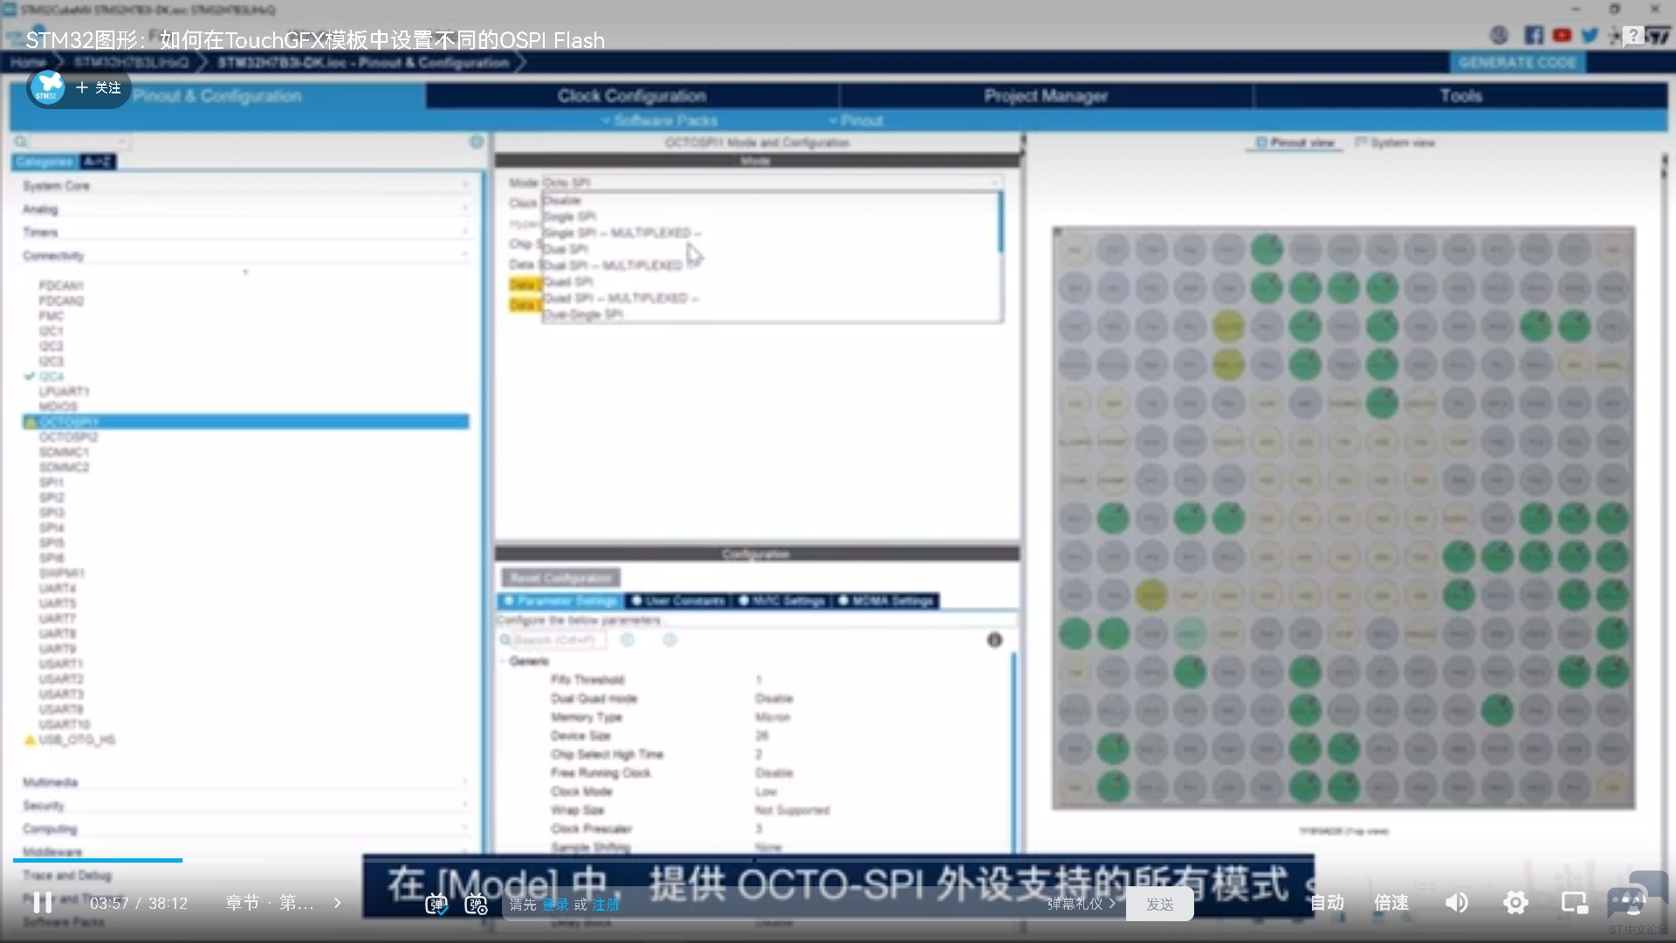Choose Quad SPI in the mode list

[772, 282]
